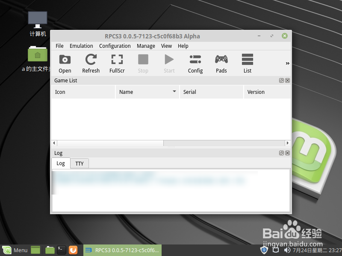Click the Start play toolbar button
The height and width of the screenshot is (256, 342).
(x=169, y=64)
